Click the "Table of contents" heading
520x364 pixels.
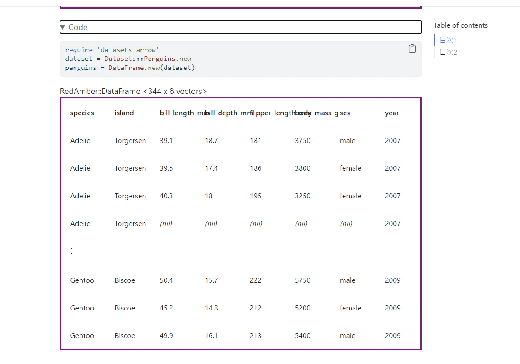point(460,25)
